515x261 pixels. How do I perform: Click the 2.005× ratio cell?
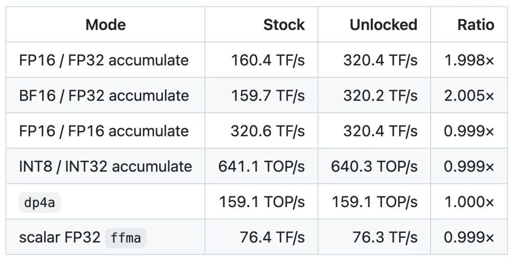(469, 95)
